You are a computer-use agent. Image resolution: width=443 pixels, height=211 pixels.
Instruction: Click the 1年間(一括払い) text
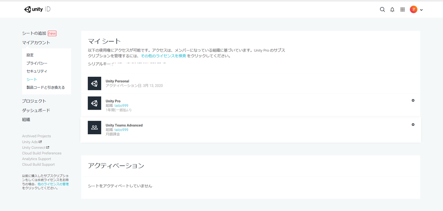[119, 110]
